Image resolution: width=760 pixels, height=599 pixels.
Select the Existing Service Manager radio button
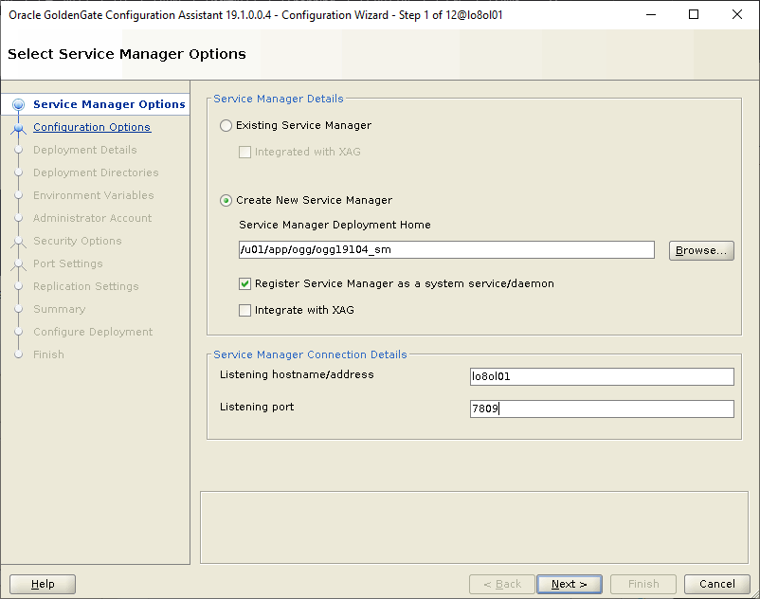click(226, 125)
